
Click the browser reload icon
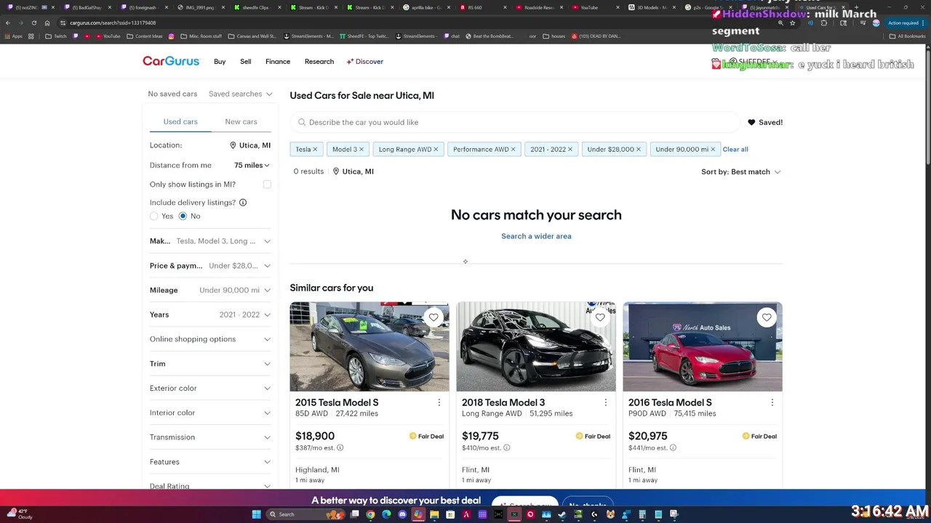[33, 23]
